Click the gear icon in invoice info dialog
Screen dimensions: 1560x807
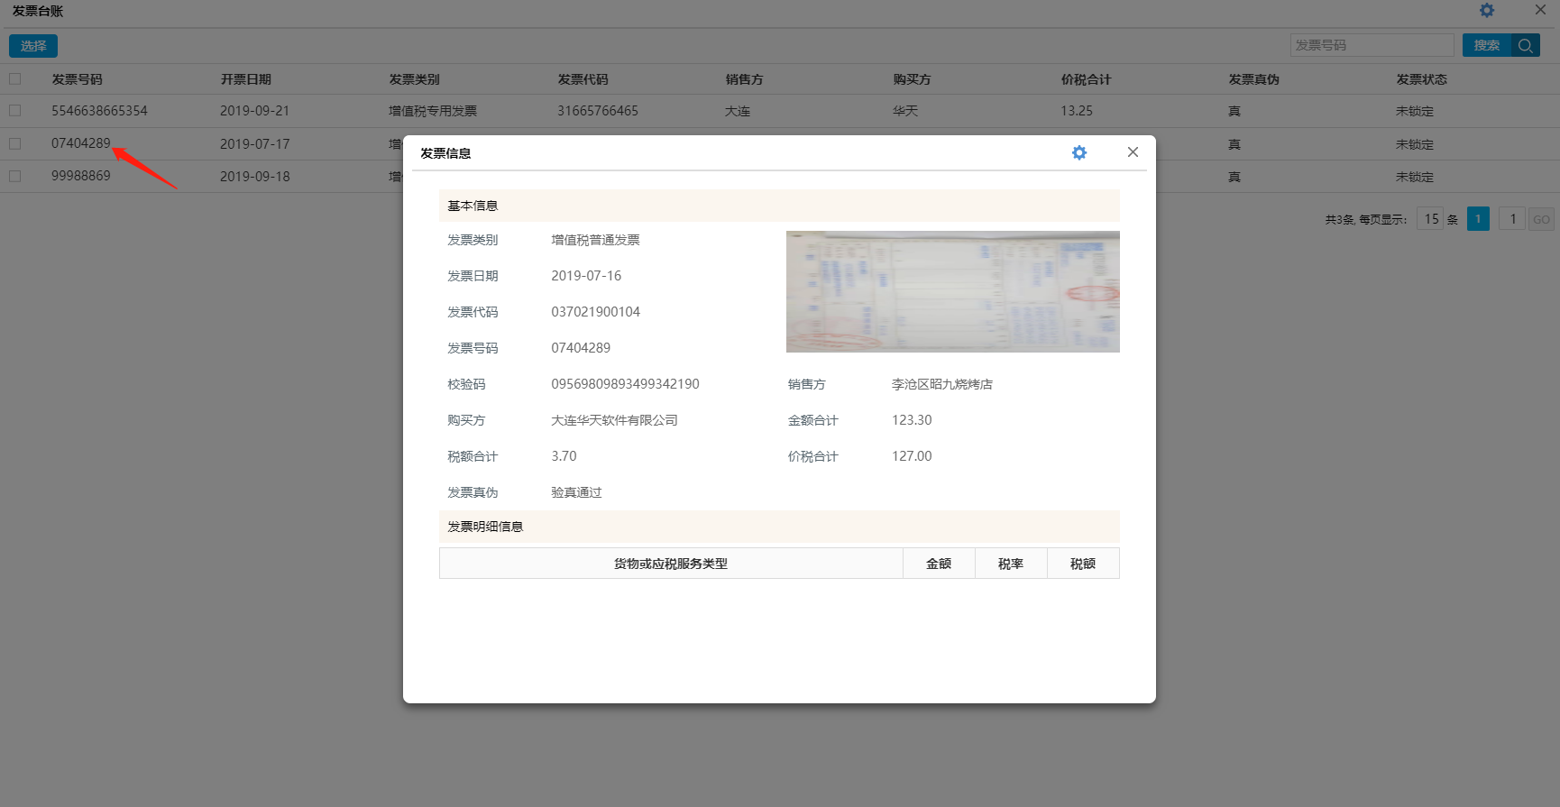coord(1078,153)
